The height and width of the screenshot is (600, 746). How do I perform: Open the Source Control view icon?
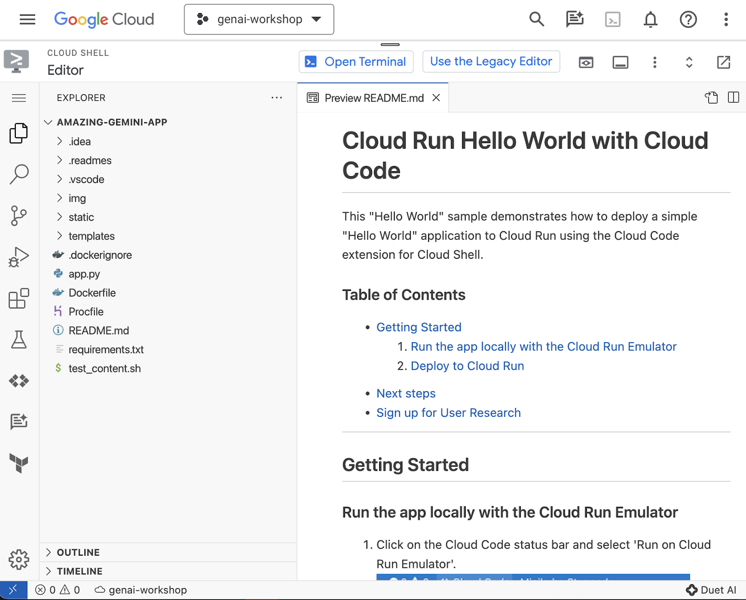(19, 216)
